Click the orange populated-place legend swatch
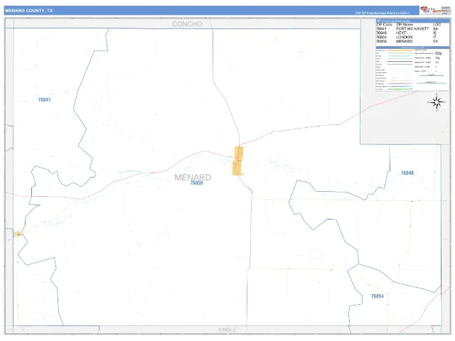 pyautogui.click(x=400, y=50)
